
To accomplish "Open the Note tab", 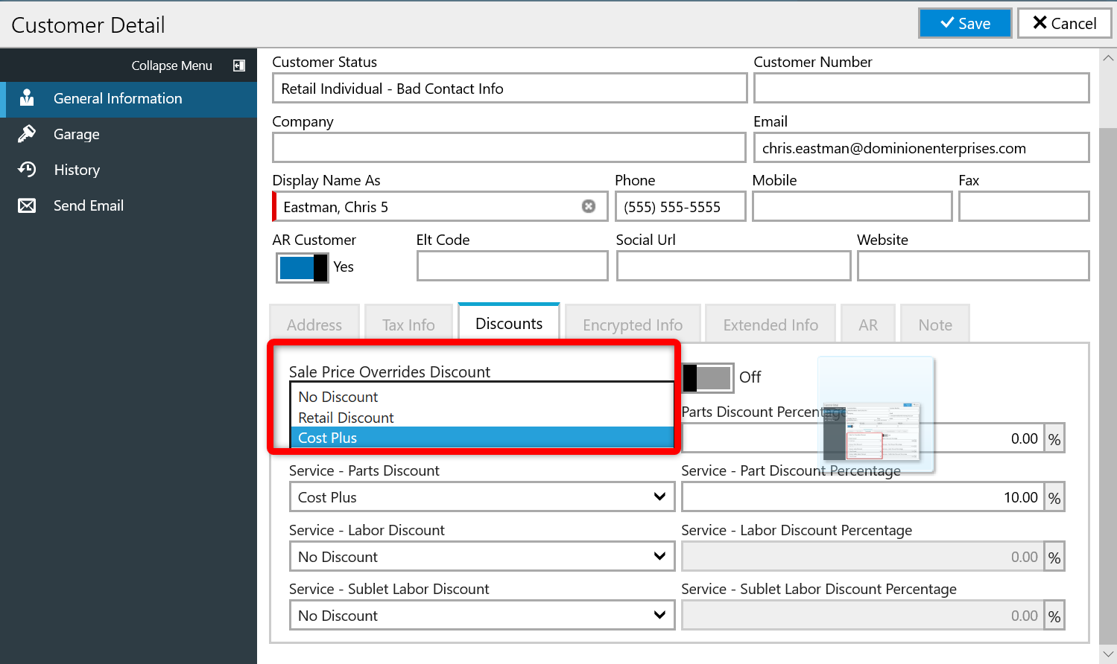I will 935,325.
